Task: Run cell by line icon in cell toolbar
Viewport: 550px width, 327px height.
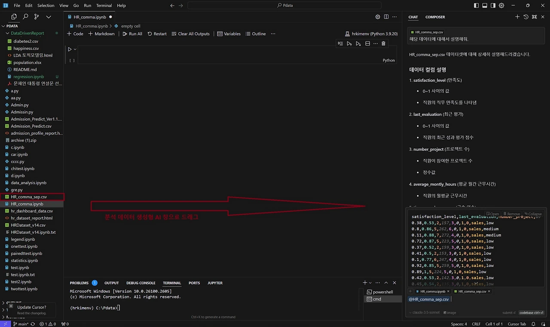Action: click(340, 43)
